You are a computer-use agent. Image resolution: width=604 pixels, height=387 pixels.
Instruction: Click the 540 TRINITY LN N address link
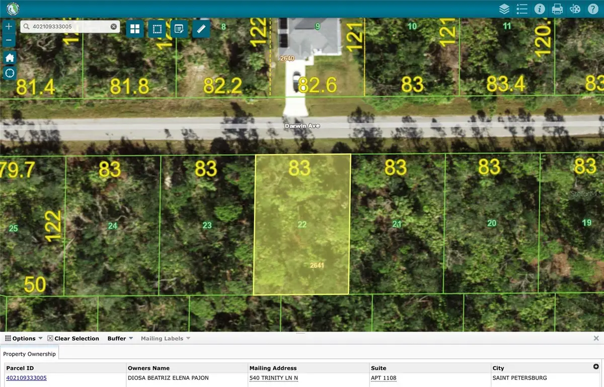tap(273, 378)
